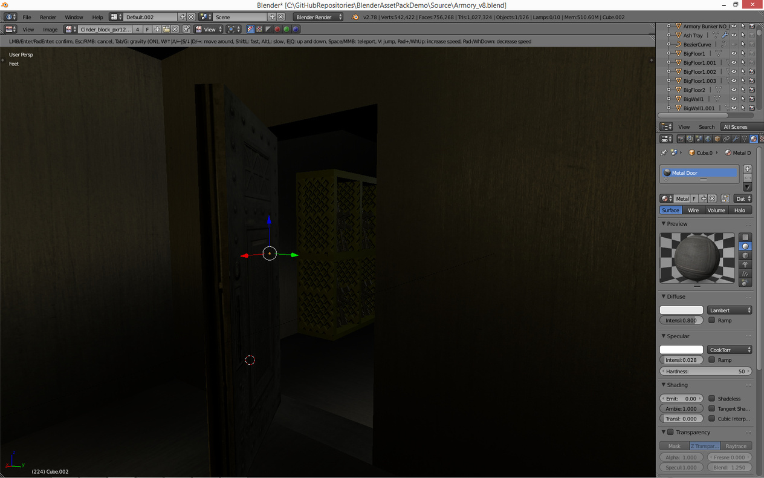Open the World properties tab icon
This screenshot has width=764, height=478.
click(708, 139)
